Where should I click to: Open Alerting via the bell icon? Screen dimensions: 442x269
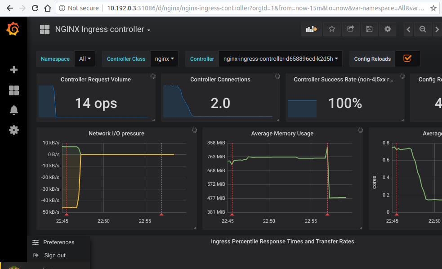point(13,110)
